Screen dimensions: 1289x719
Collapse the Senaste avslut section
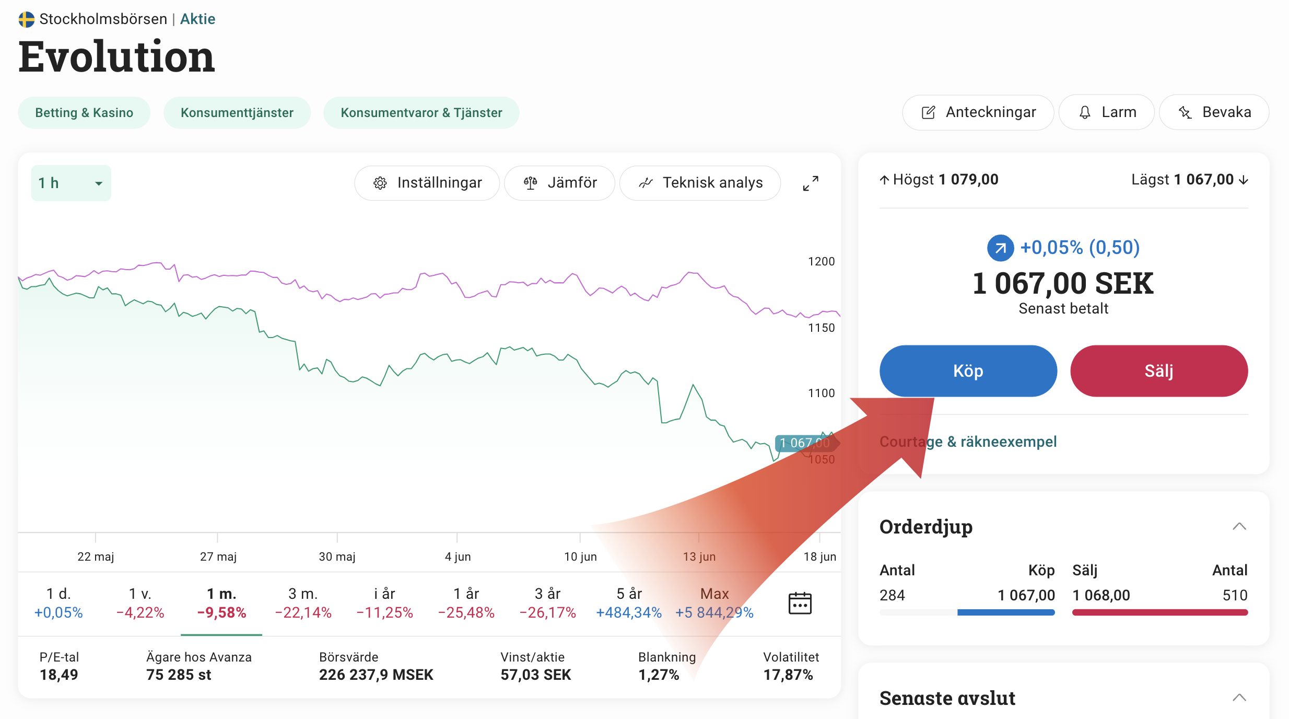coord(1239,698)
